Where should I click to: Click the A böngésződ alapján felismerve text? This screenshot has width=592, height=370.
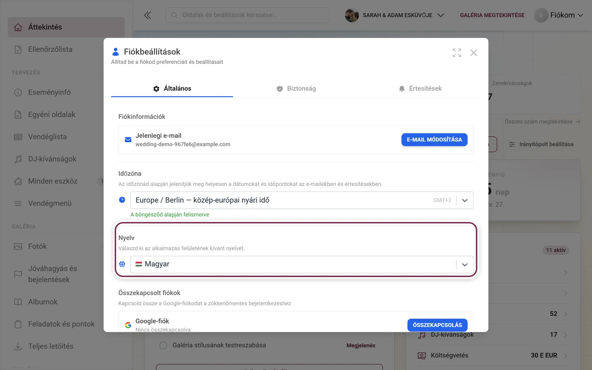click(170, 215)
